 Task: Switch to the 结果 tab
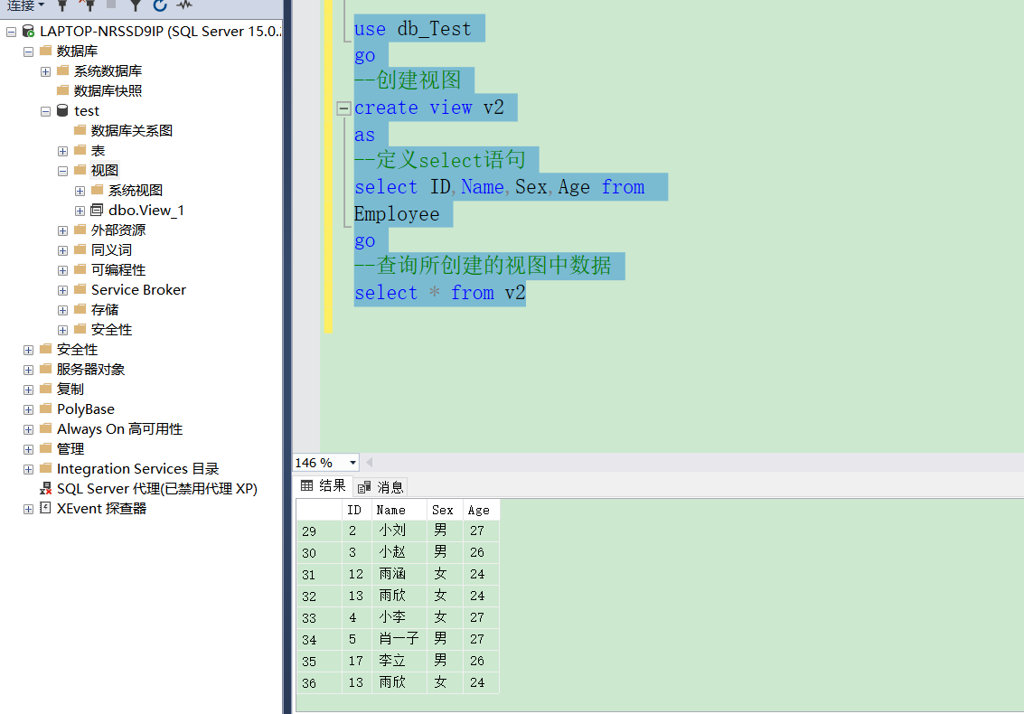(324, 485)
